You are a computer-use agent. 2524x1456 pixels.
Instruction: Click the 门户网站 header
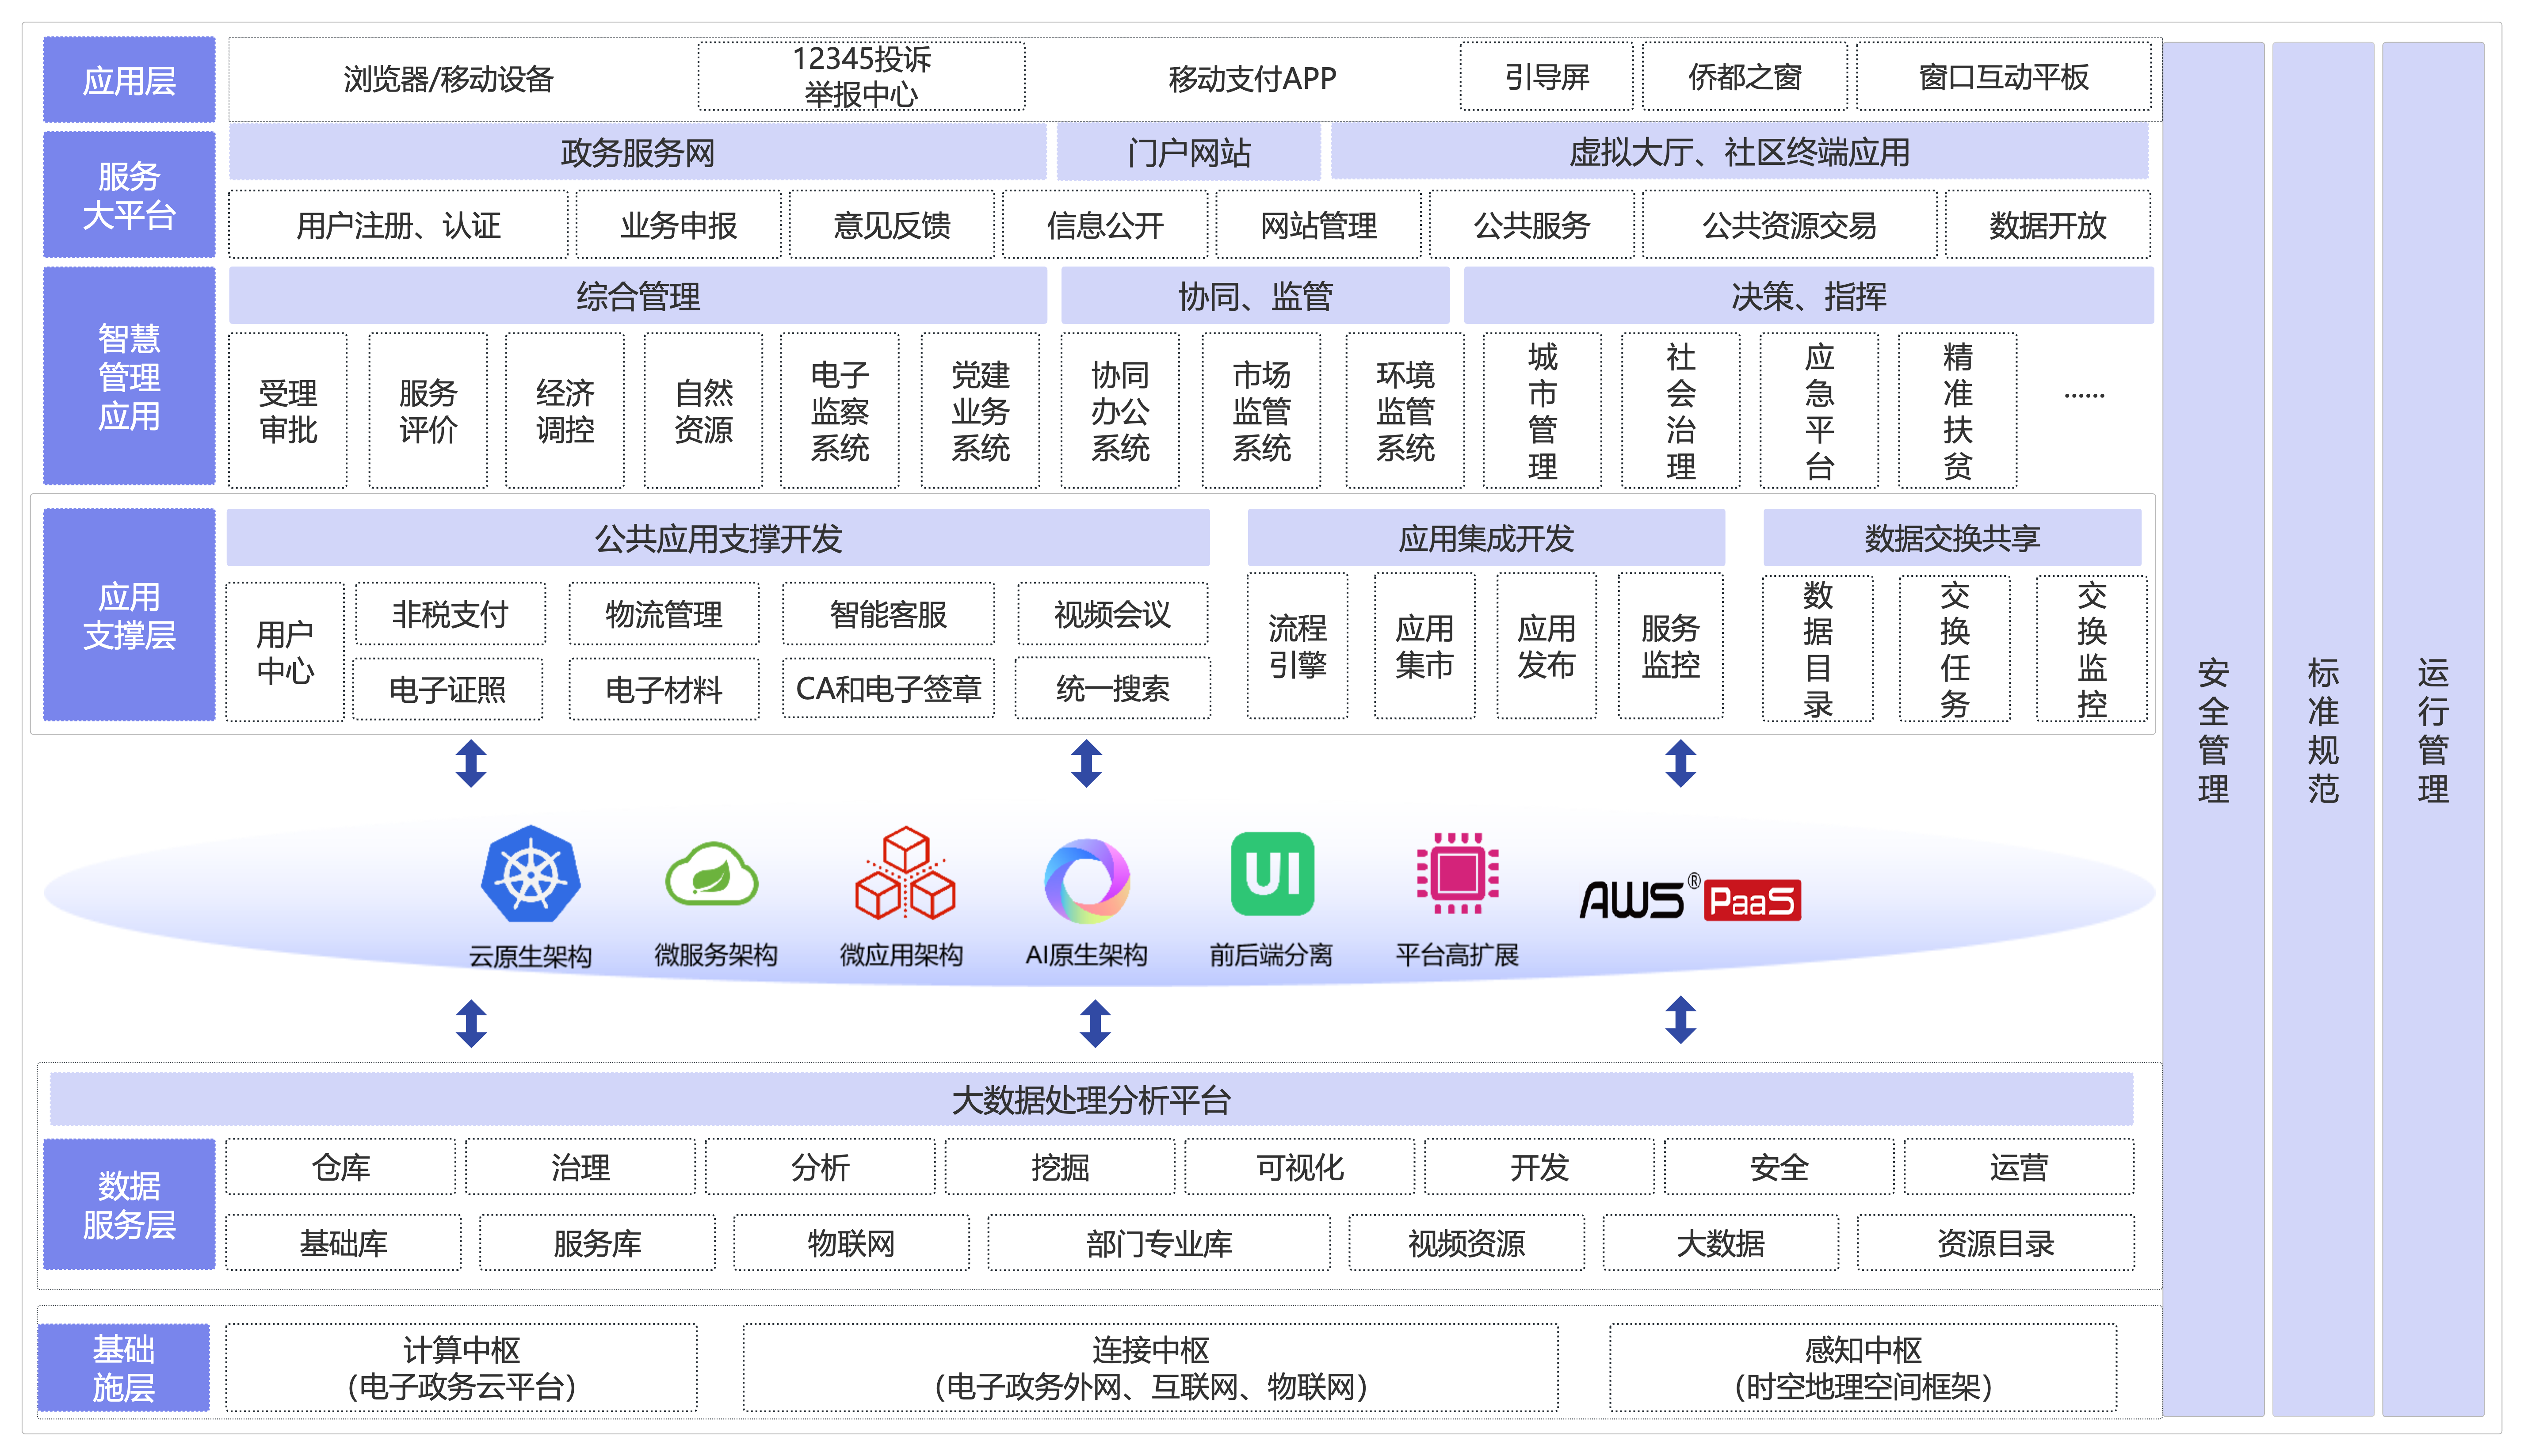pos(1188,152)
